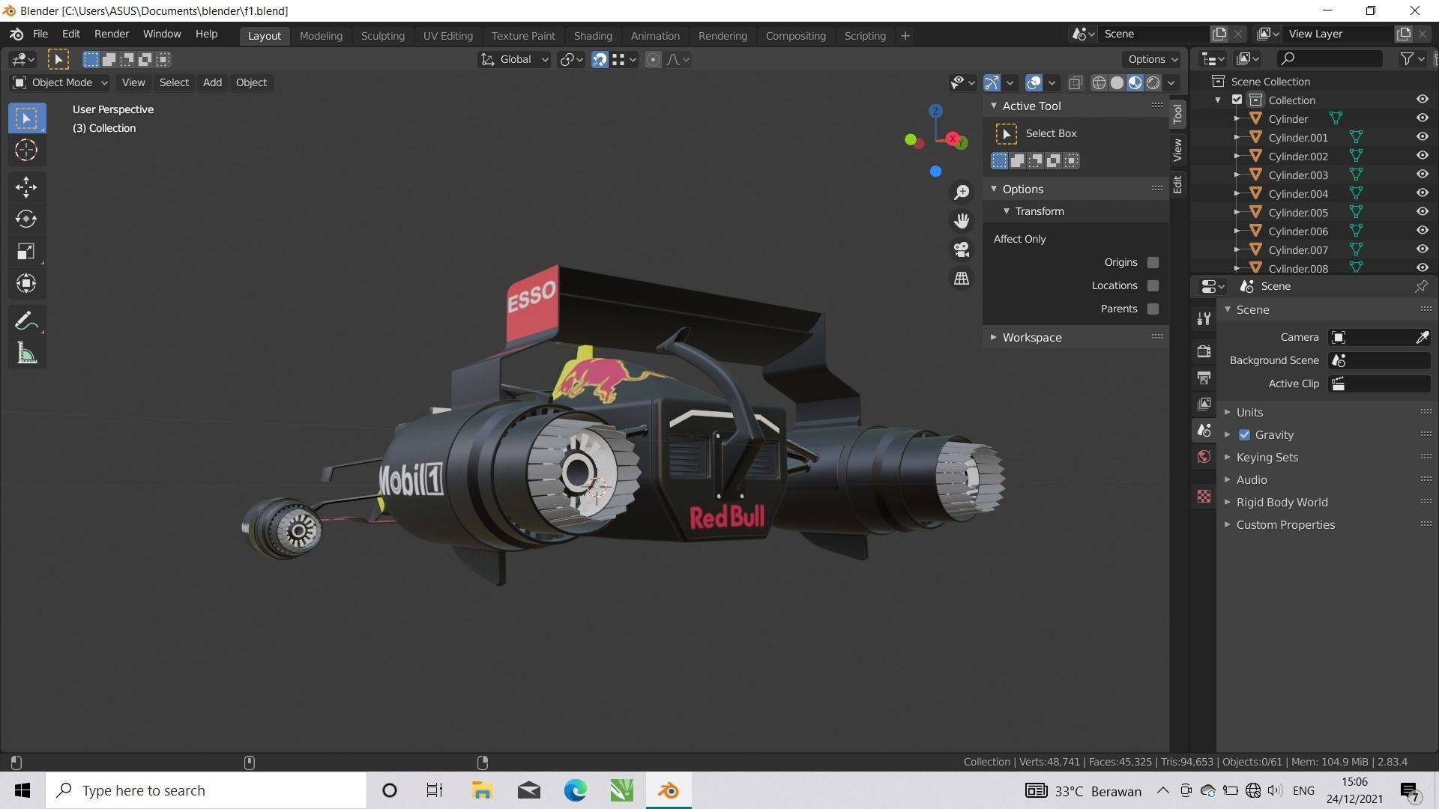
Task: Open the Output properties tab icon
Action: [1204, 378]
